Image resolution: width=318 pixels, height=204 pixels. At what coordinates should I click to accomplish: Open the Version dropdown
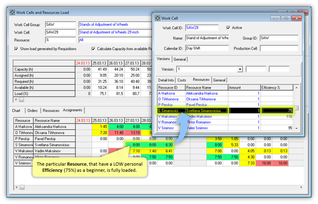(x=240, y=69)
